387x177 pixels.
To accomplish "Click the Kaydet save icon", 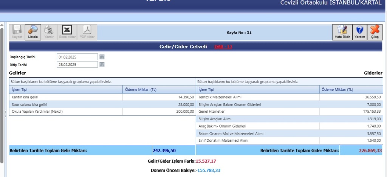I will [17, 32].
